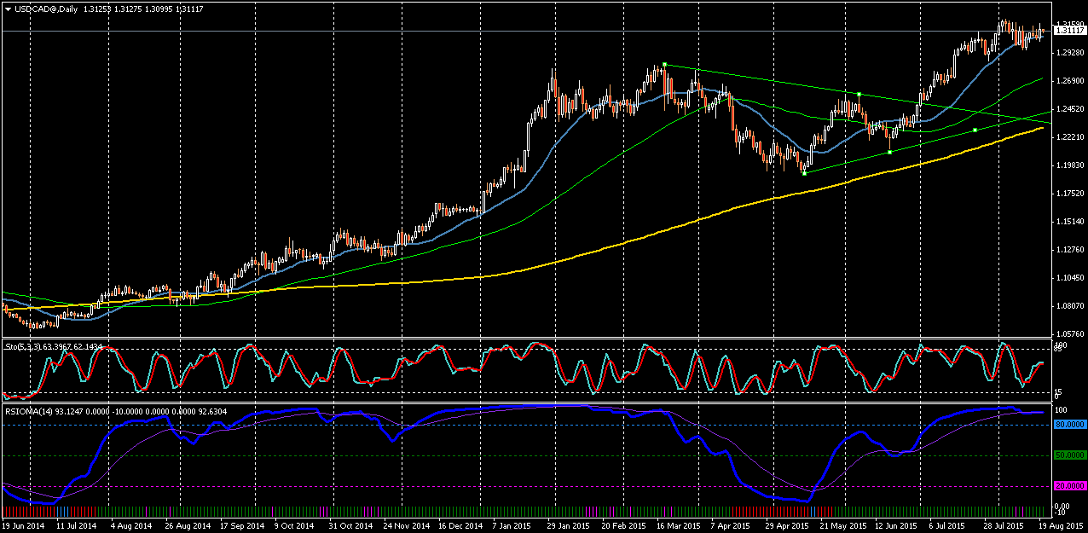Click the 16 Mar 2015 date label
Image resolution: width=1088 pixels, height=533 pixels.
678,526
